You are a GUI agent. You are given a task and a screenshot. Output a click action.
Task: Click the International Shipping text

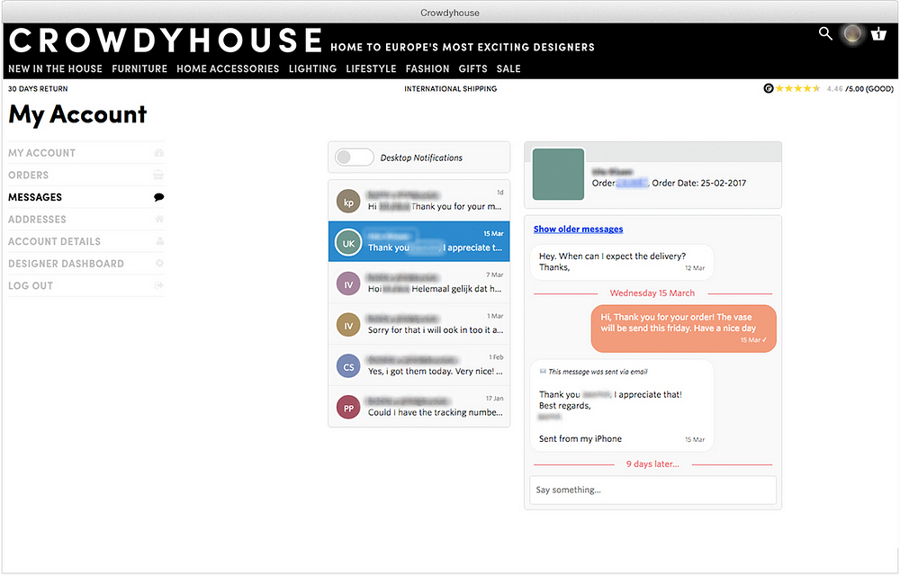[x=451, y=89]
